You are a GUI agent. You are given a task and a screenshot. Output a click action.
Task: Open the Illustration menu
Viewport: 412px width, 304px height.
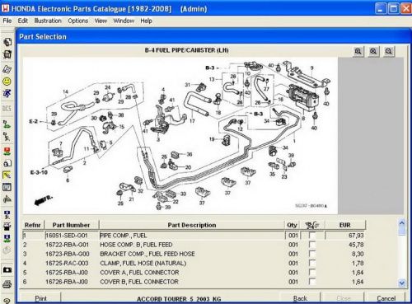click(x=48, y=21)
